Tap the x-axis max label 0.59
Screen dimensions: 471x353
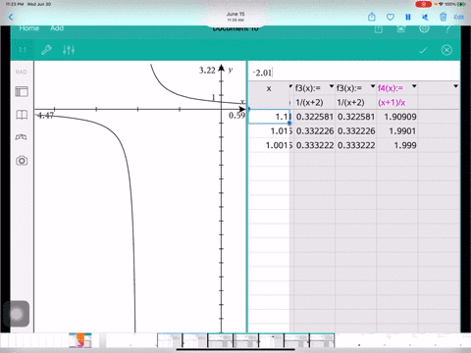pyautogui.click(x=236, y=116)
